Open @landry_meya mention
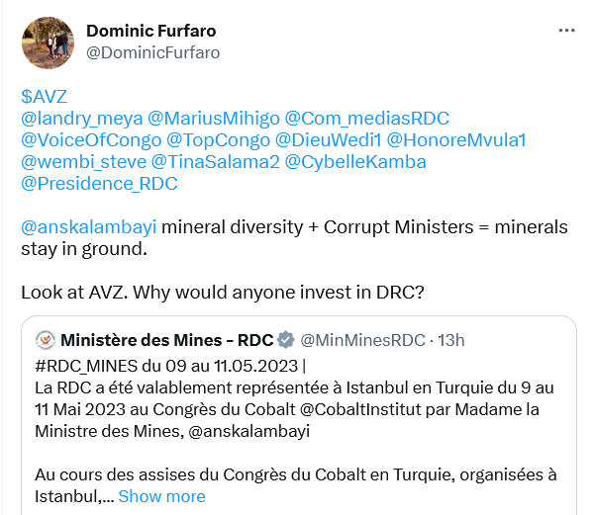This screenshot has width=594, height=515. click(81, 118)
